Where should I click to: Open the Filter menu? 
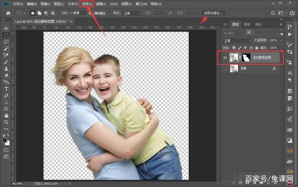click(x=101, y=4)
